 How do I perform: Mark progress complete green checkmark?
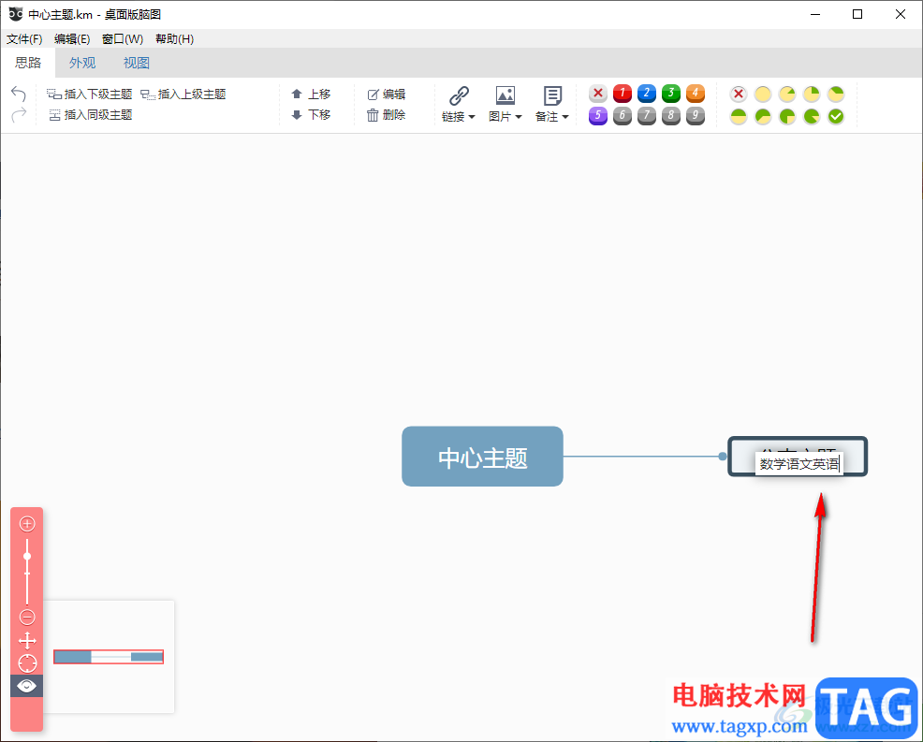pyautogui.click(x=836, y=116)
